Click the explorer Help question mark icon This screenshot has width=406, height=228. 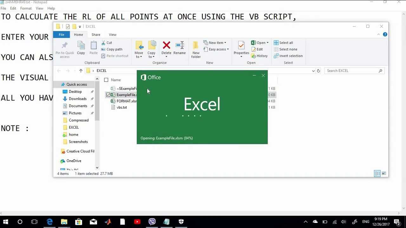[385, 35]
